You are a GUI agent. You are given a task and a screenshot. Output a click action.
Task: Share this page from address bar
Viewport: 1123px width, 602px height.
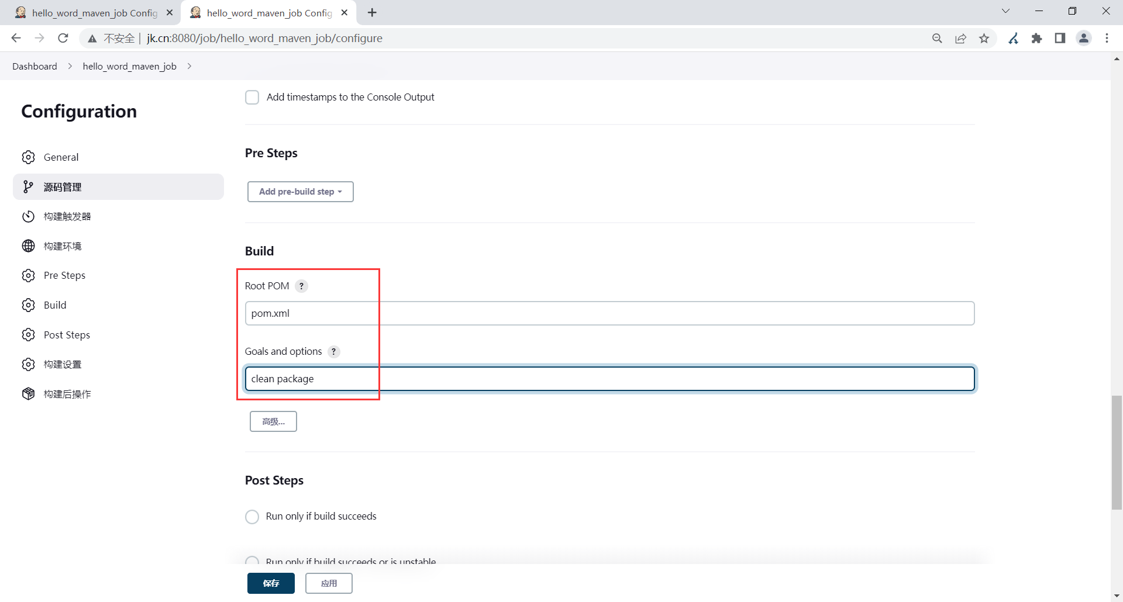[960, 38]
